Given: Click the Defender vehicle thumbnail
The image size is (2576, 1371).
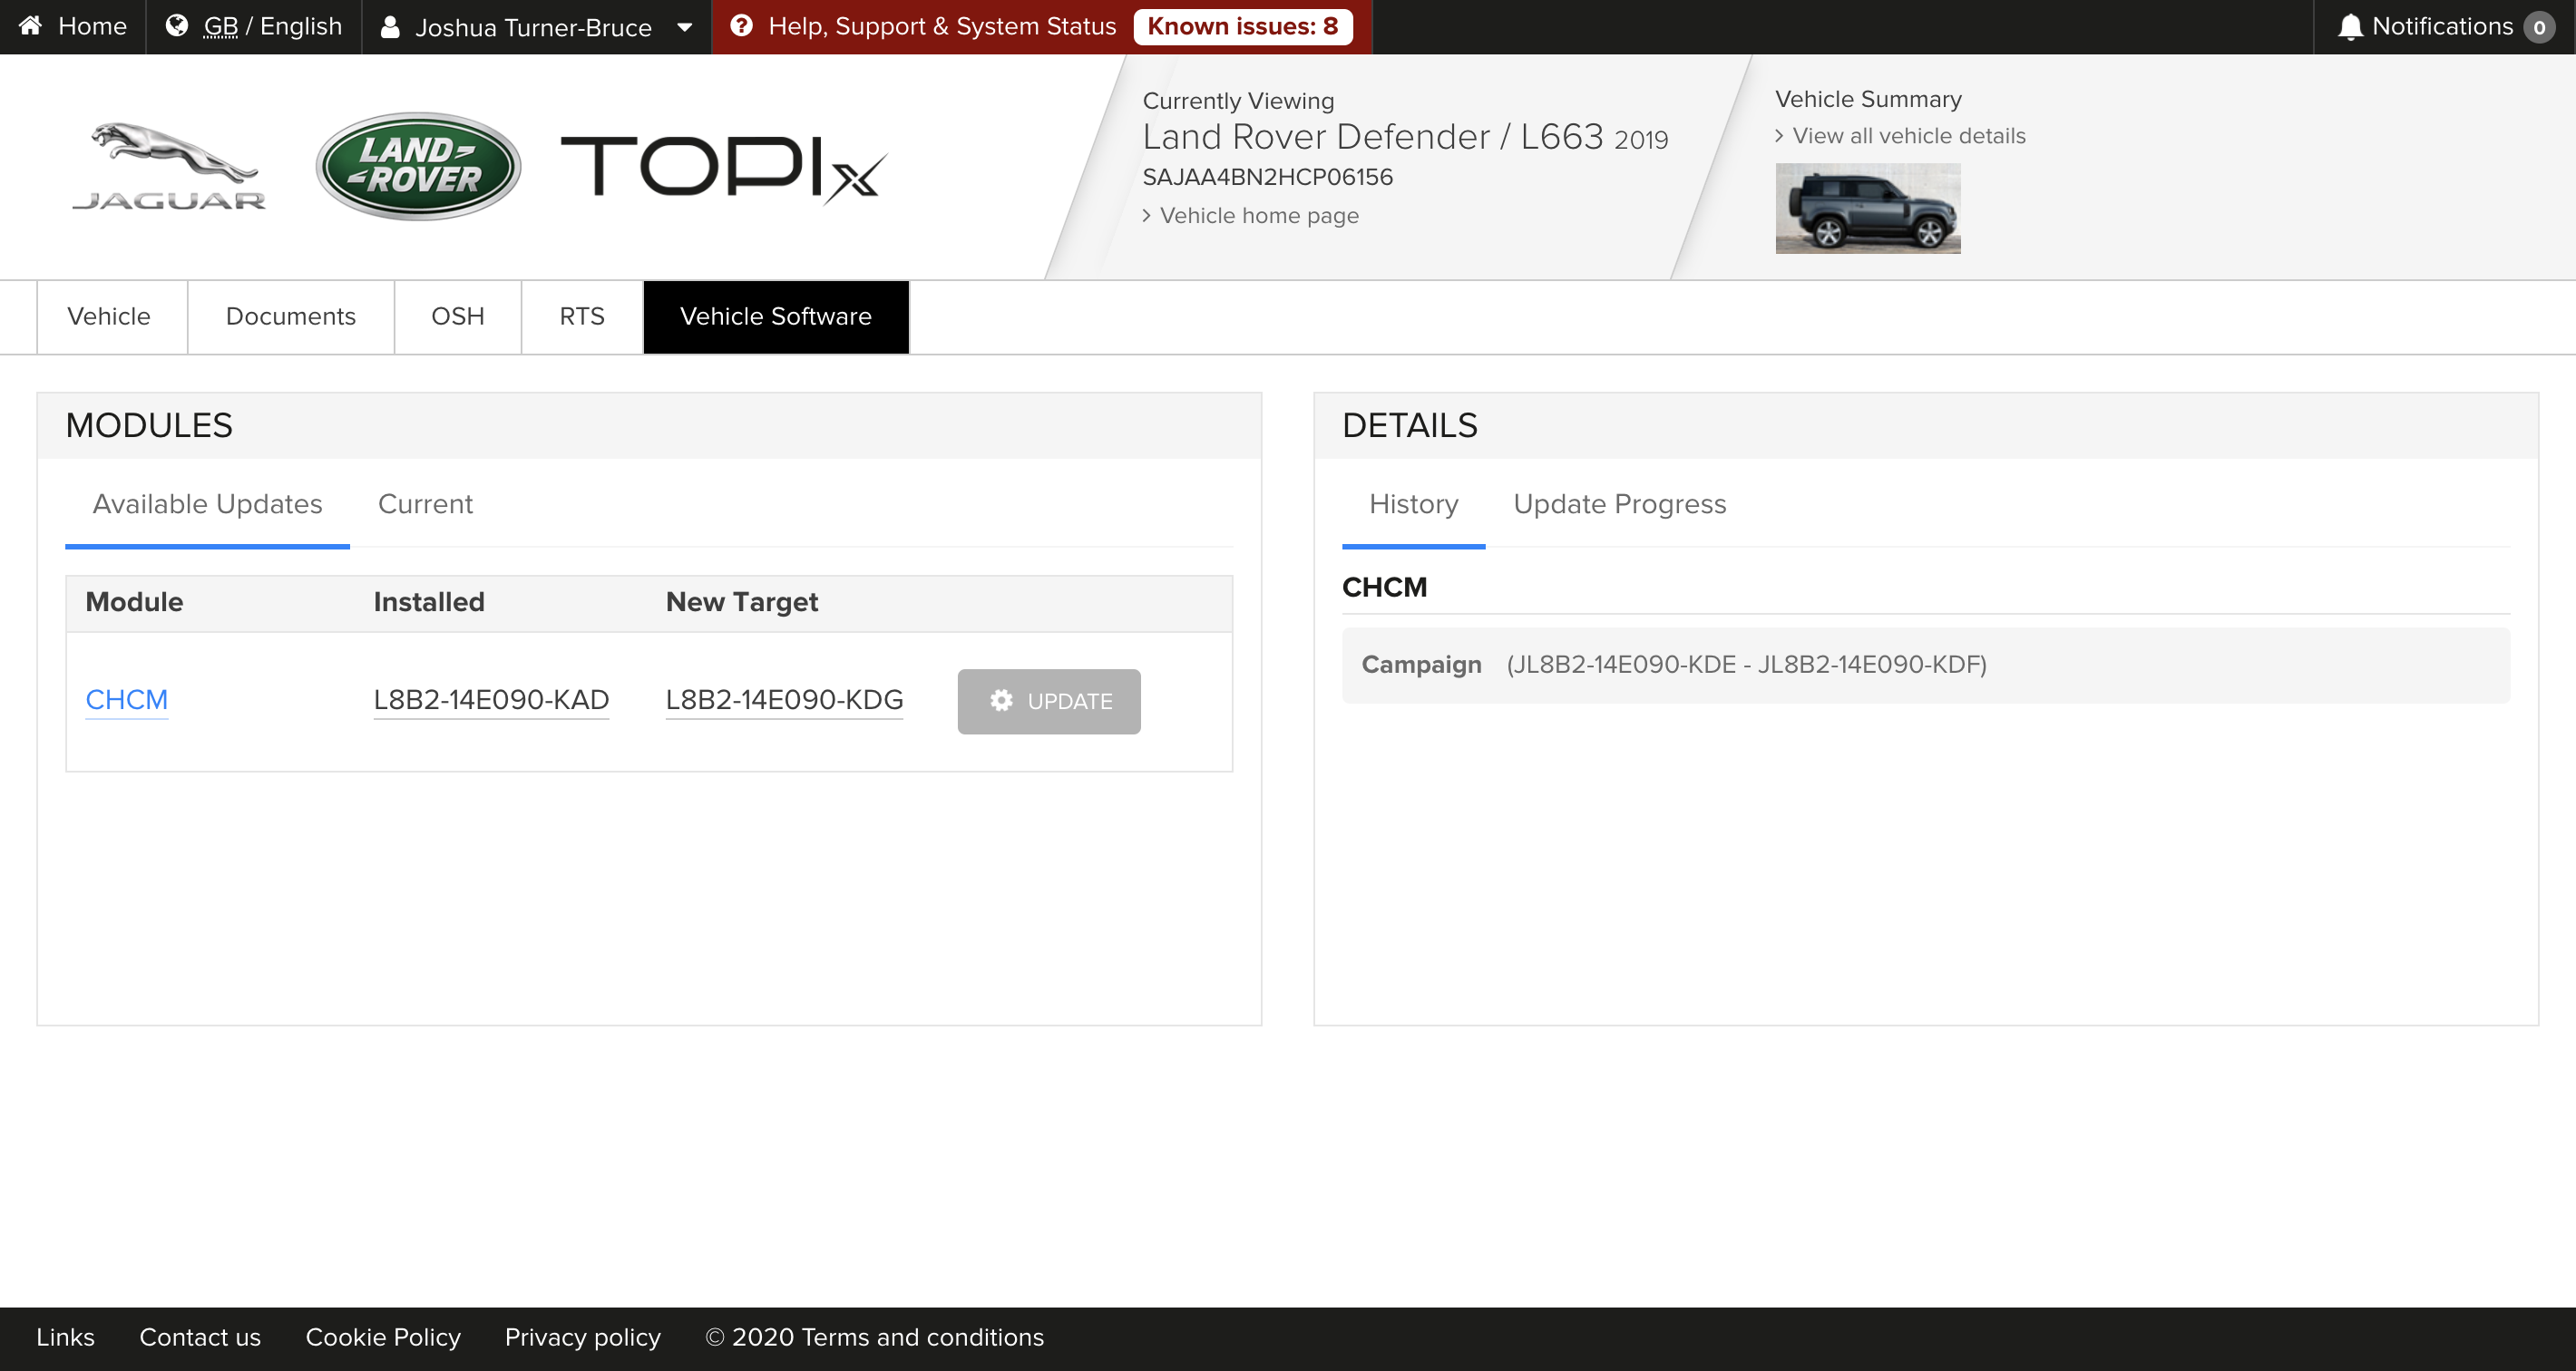Looking at the screenshot, I should pyautogui.click(x=1868, y=208).
